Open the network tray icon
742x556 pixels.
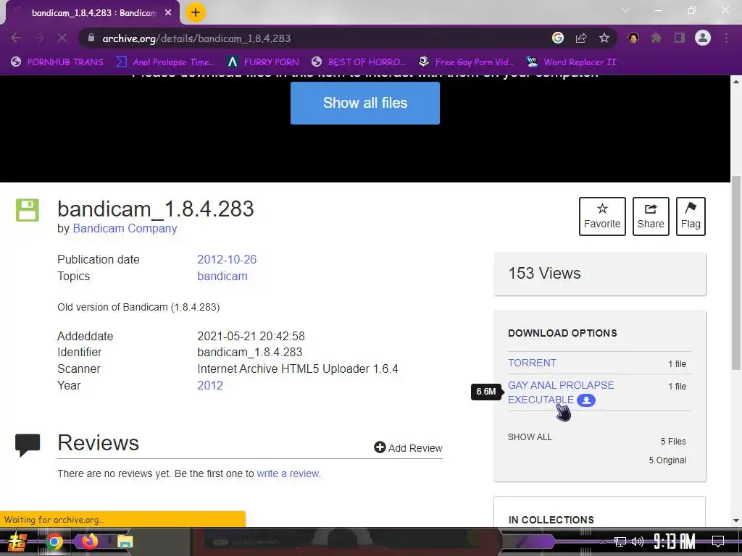click(x=620, y=542)
